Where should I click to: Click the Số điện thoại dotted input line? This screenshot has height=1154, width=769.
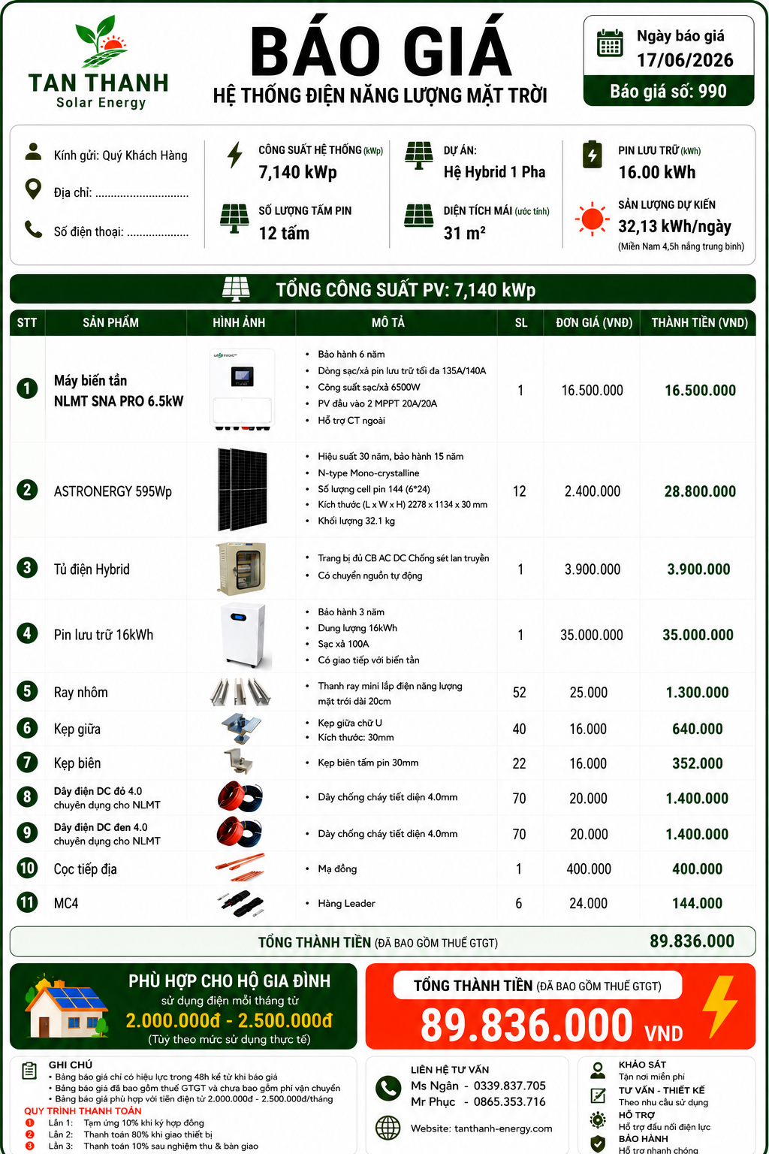click(x=158, y=233)
